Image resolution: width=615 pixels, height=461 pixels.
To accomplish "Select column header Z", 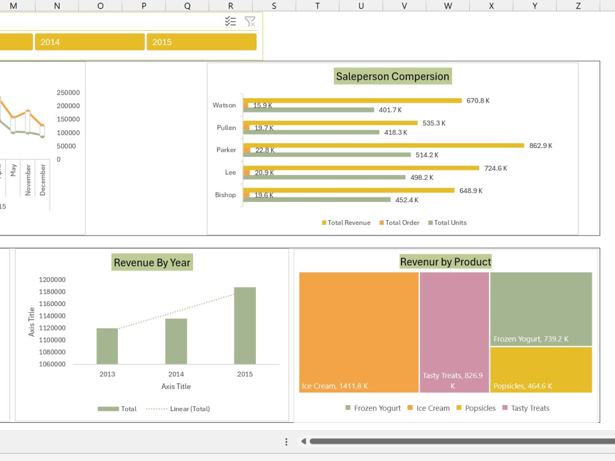I will click(x=578, y=6).
